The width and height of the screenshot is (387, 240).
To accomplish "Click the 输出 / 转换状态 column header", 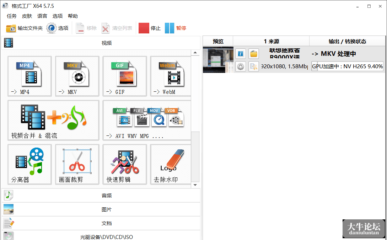I will point(347,41).
